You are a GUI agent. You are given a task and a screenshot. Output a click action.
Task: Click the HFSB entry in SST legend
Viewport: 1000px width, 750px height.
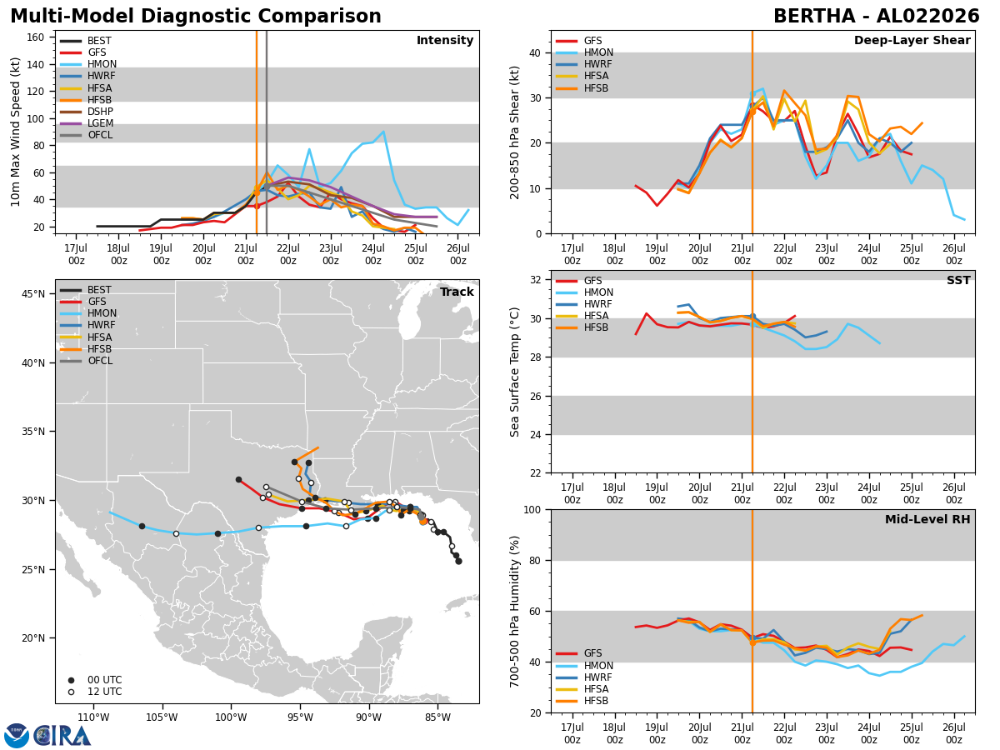pos(584,327)
